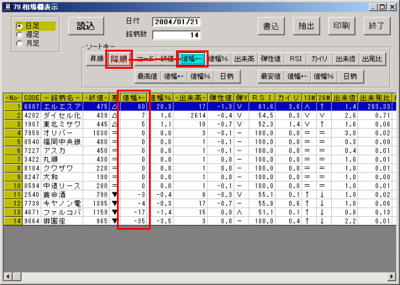This screenshot has width=400, height=285.
Task: Click the 書込 write button
Action: (271, 26)
